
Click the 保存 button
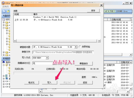pos(93,11)
